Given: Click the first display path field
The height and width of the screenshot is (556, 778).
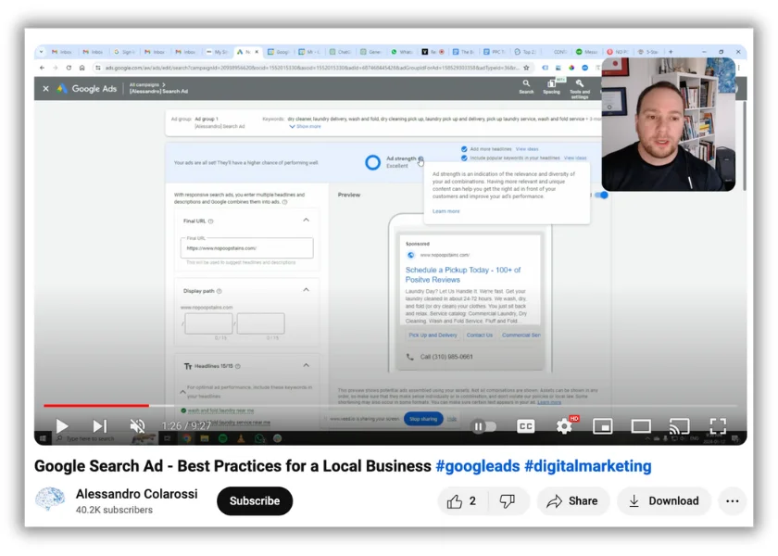Looking at the screenshot, I should 208,323.
